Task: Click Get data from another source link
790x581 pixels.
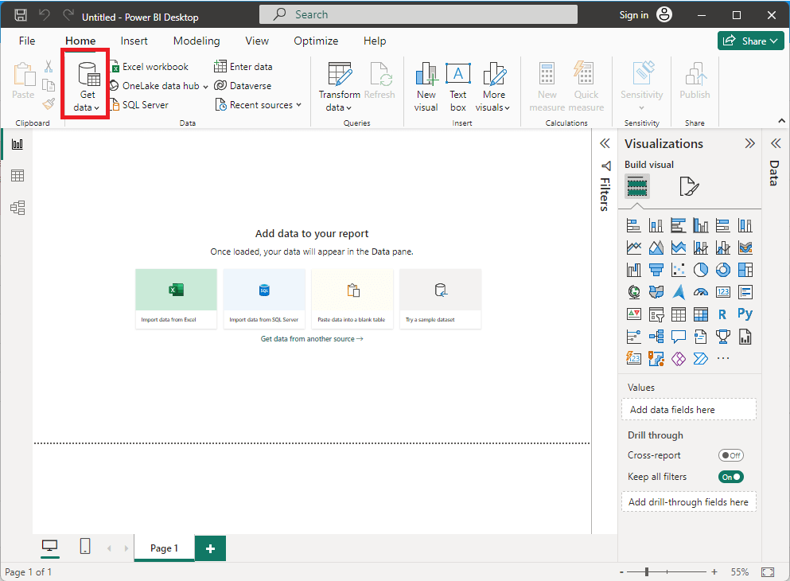Action: pyautogui.click(x=312, y=338)
